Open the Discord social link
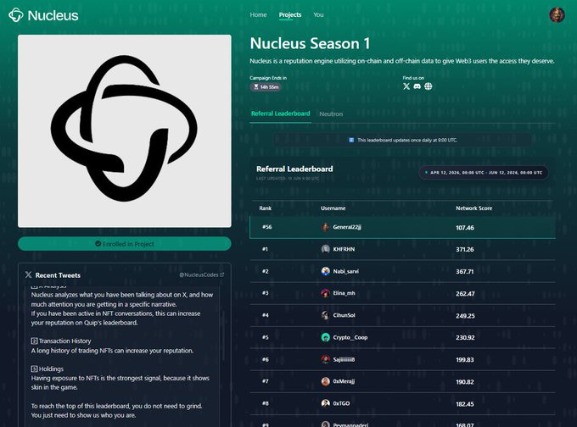 [x=417, y=86]
